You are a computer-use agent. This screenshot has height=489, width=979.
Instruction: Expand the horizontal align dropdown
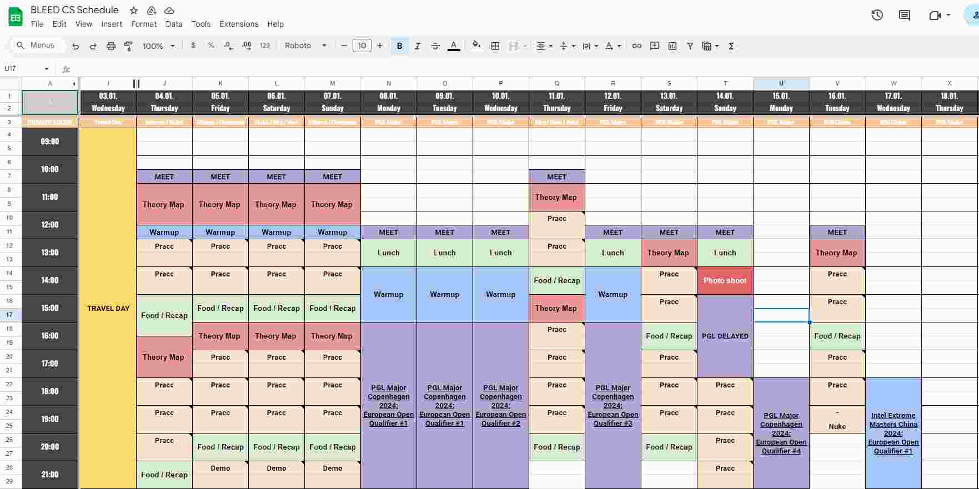pos(544,46)
